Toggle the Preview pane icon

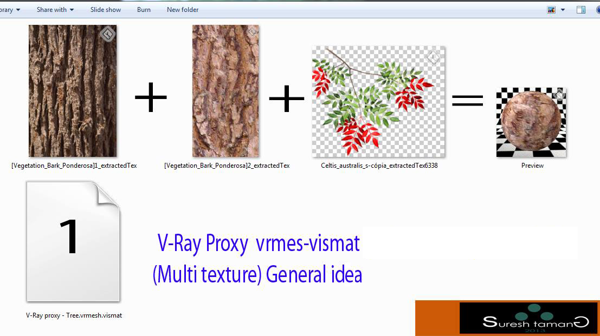pyautogui.click(x=581, y=9)
